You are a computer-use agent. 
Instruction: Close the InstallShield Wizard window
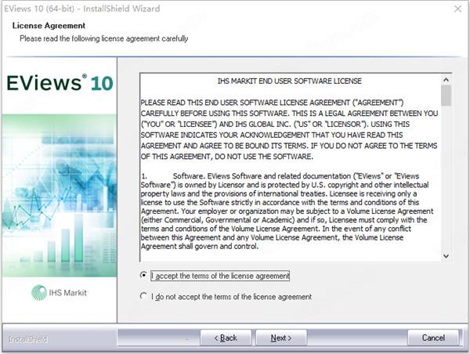click(457, 9)
